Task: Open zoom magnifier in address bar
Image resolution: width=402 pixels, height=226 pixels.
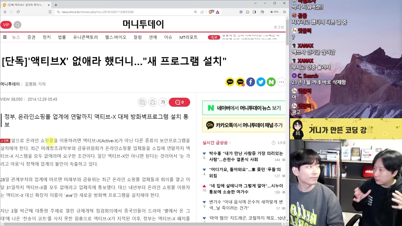Action: pyautogui.click(x=195, y=12)
